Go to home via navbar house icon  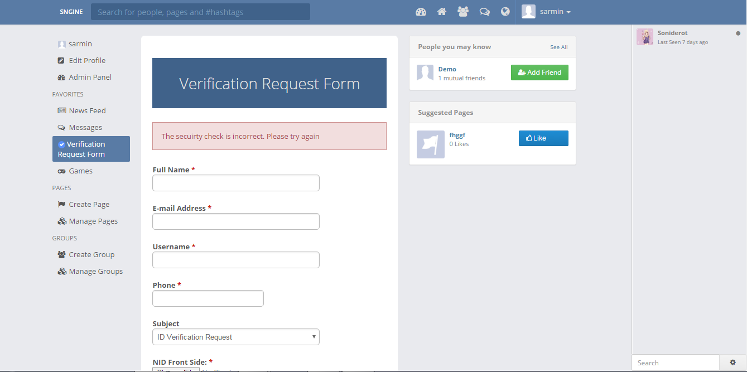click(x=442, y=12)
